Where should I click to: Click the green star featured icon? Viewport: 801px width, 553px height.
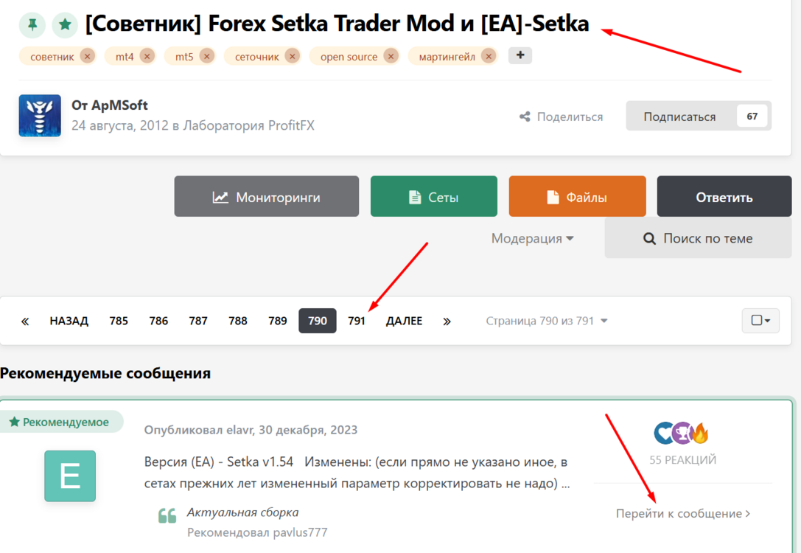tap(65, 24)
